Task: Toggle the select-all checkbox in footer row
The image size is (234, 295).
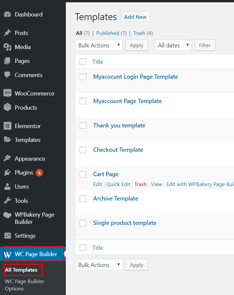Action: pos(83,248)
